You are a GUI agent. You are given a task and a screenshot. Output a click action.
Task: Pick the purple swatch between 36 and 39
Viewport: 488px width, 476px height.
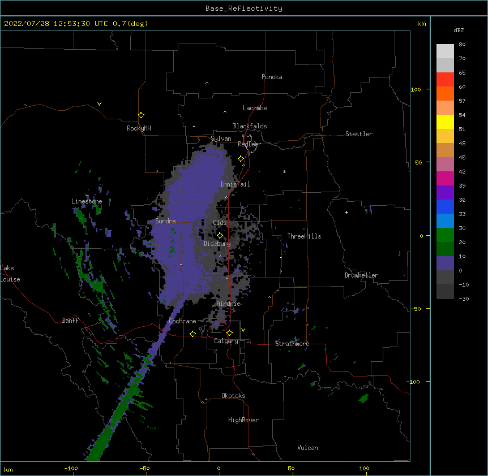tap(445, 193)
